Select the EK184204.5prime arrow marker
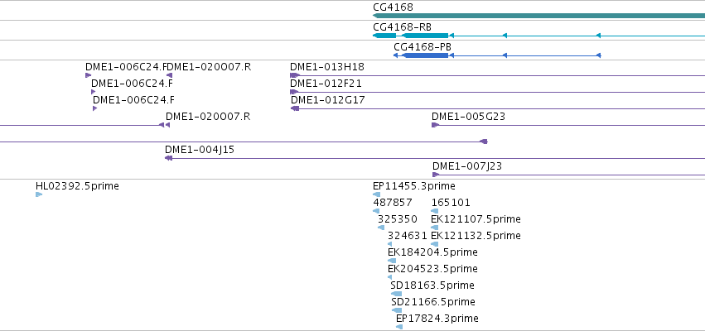 [x=392, y=261]
